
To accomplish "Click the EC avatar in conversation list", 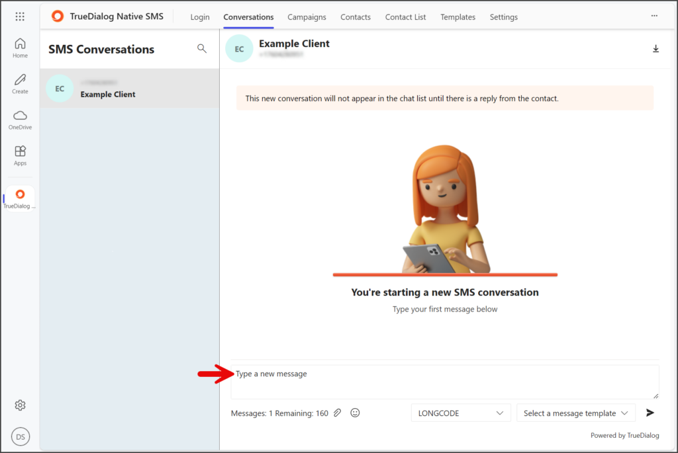I will [x=60, y=89].
